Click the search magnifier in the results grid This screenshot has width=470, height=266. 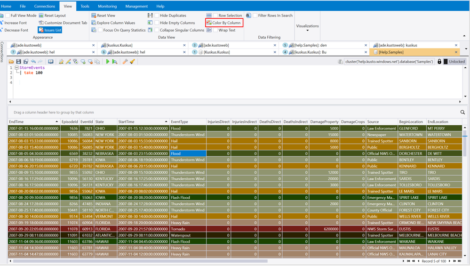pos(462,112)
